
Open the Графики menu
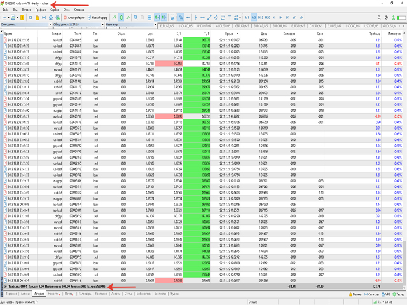coord(41,10)
